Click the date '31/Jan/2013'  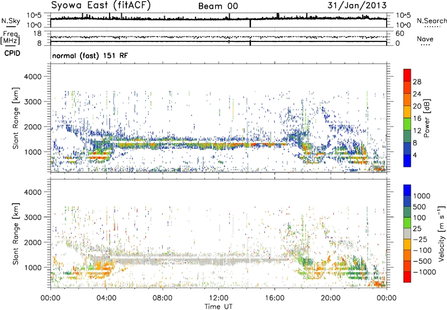(357, 6)
